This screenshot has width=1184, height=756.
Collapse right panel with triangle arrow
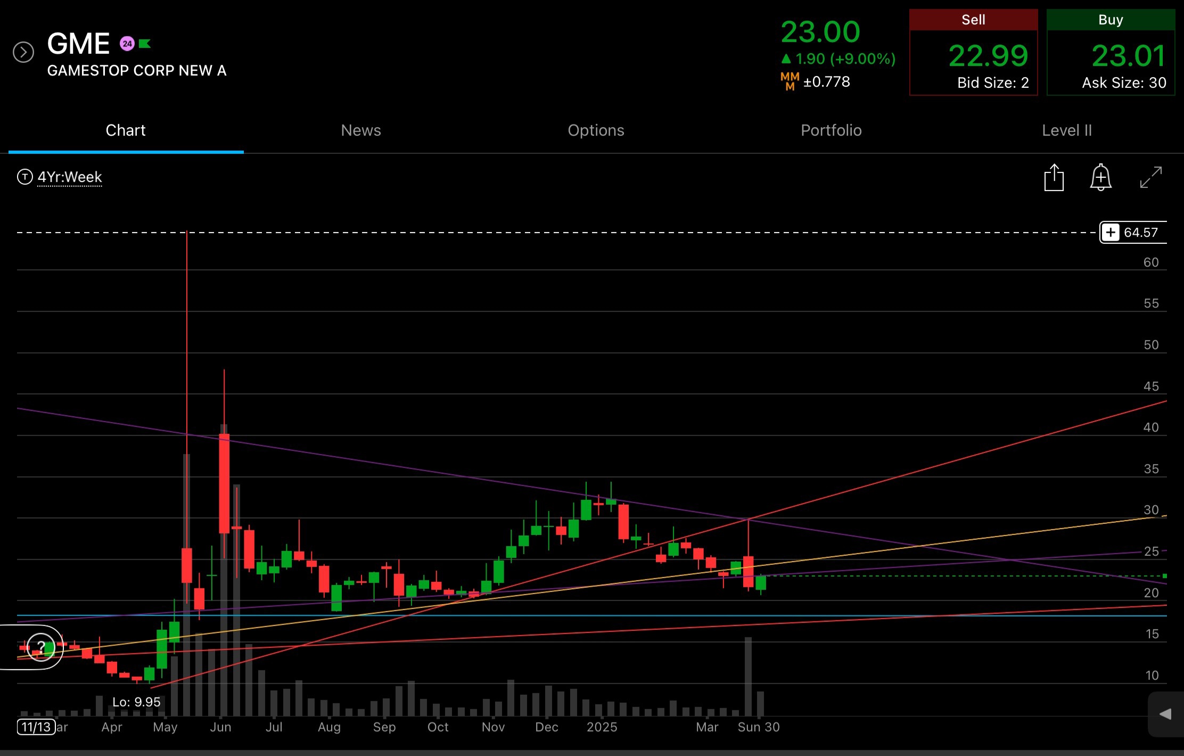[1165, 714]
